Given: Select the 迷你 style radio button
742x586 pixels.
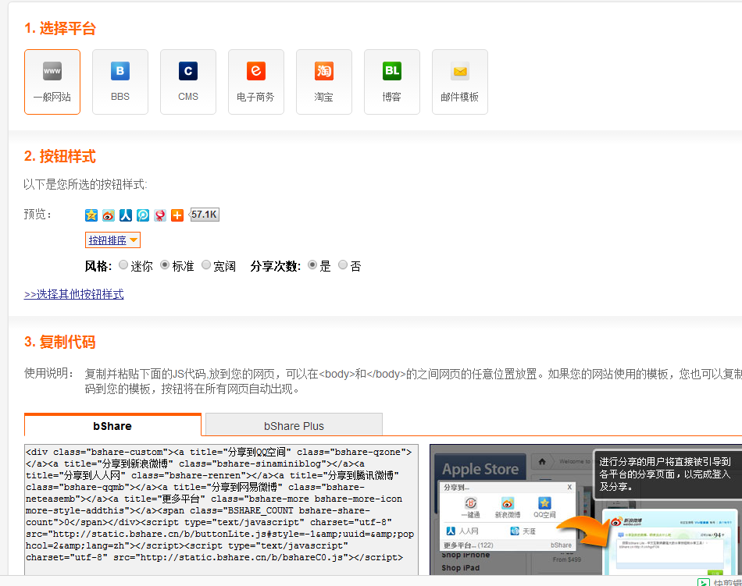Looking at the screenshot, I should 123,265.
